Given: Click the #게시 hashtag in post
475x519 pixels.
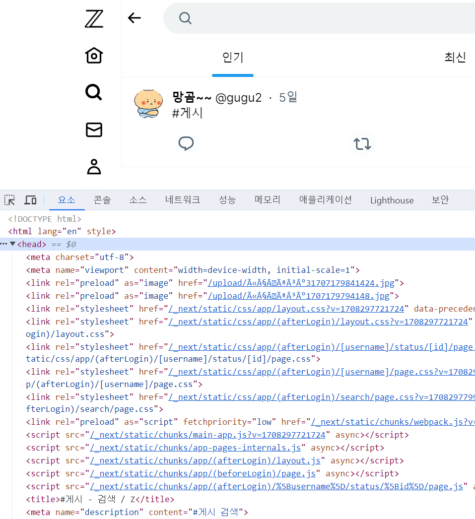Looking at the screenshot, I should (187, 113).
